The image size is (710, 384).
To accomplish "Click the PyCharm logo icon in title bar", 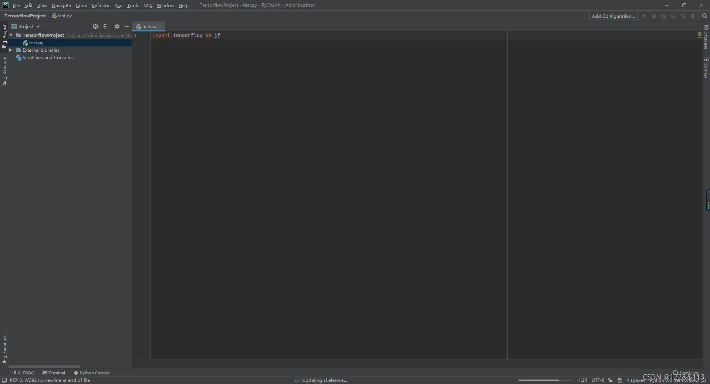I will click(x=6, y=5).
